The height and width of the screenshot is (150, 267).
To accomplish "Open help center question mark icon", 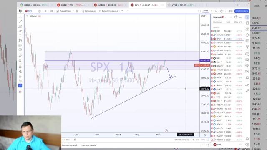I will pyautogui.click(x=247, y=145).
